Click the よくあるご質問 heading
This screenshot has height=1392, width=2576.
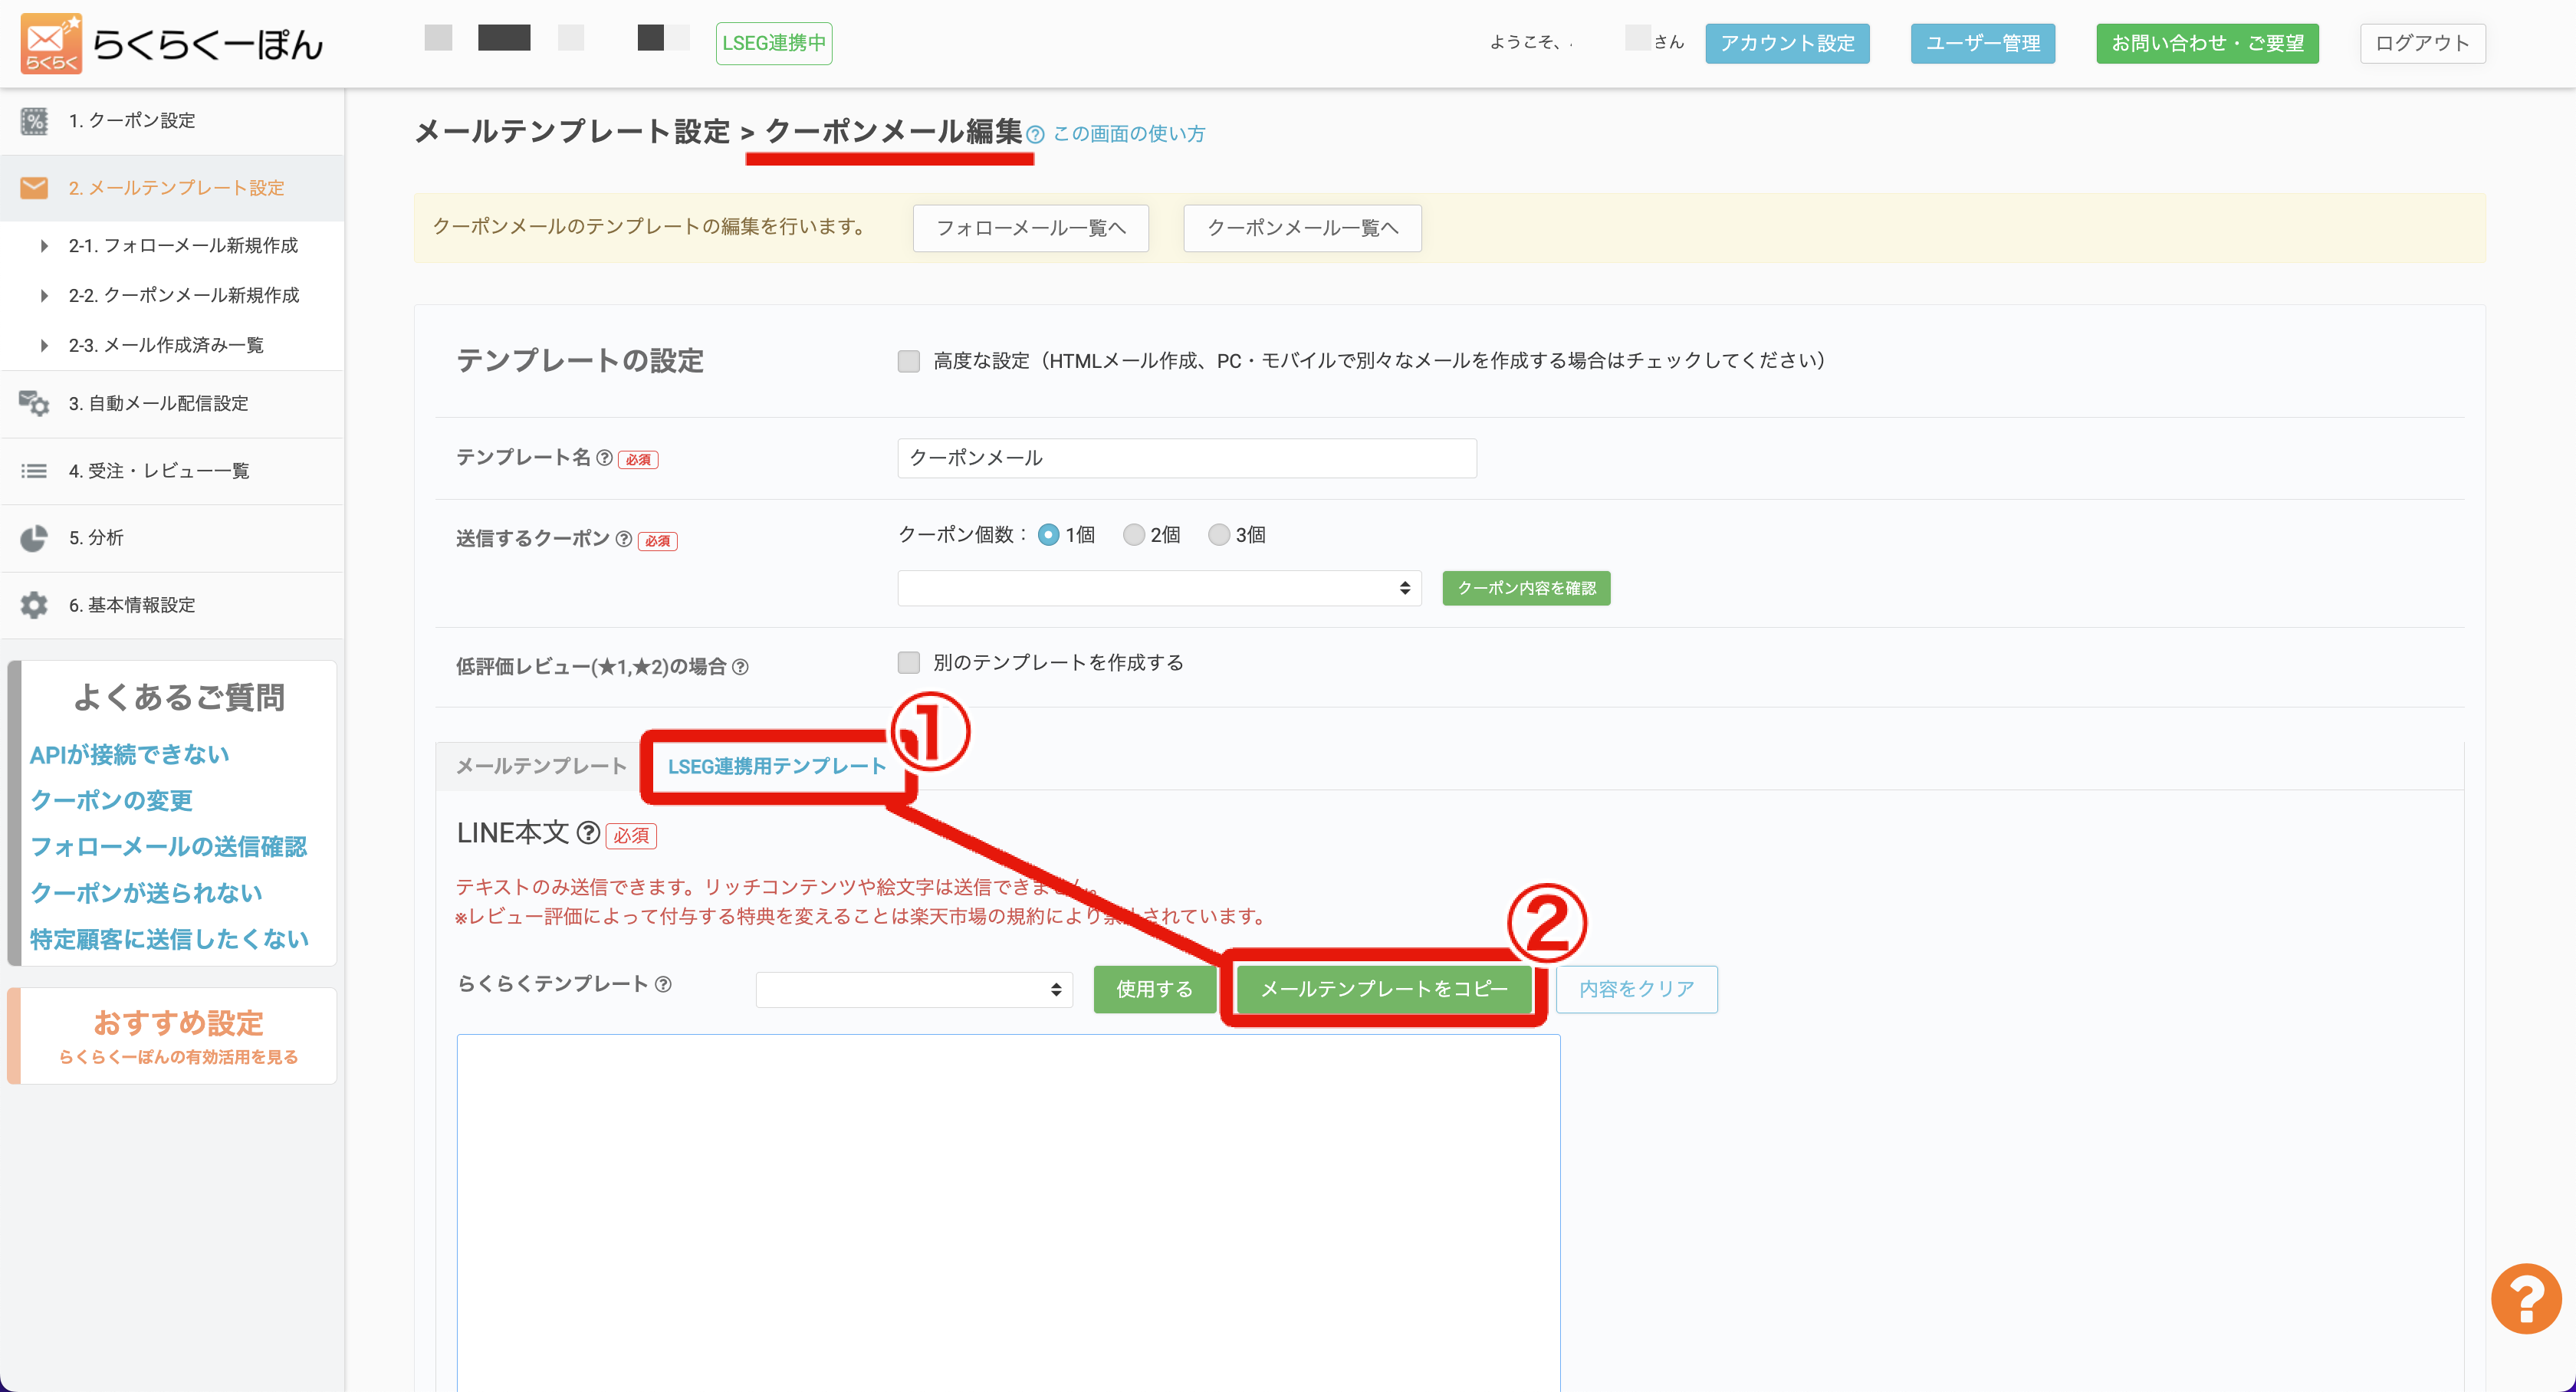pyautogui.click(x=179, y=697)
